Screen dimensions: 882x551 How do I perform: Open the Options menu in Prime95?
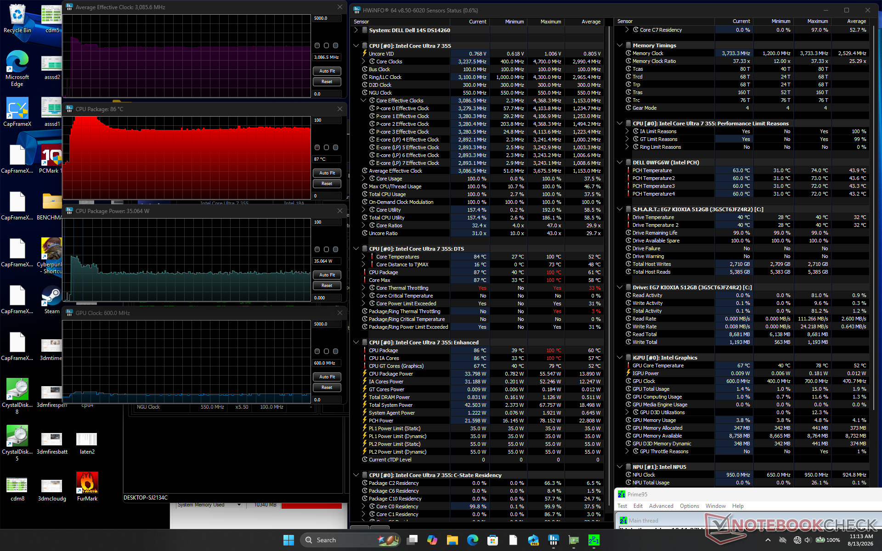pyautogui.click(x=690, y=506)
